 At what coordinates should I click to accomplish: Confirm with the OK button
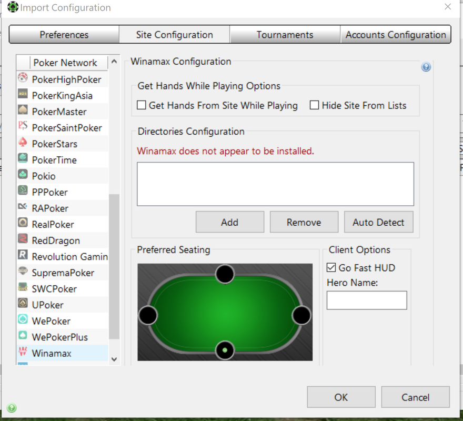[x=341, y=397]
